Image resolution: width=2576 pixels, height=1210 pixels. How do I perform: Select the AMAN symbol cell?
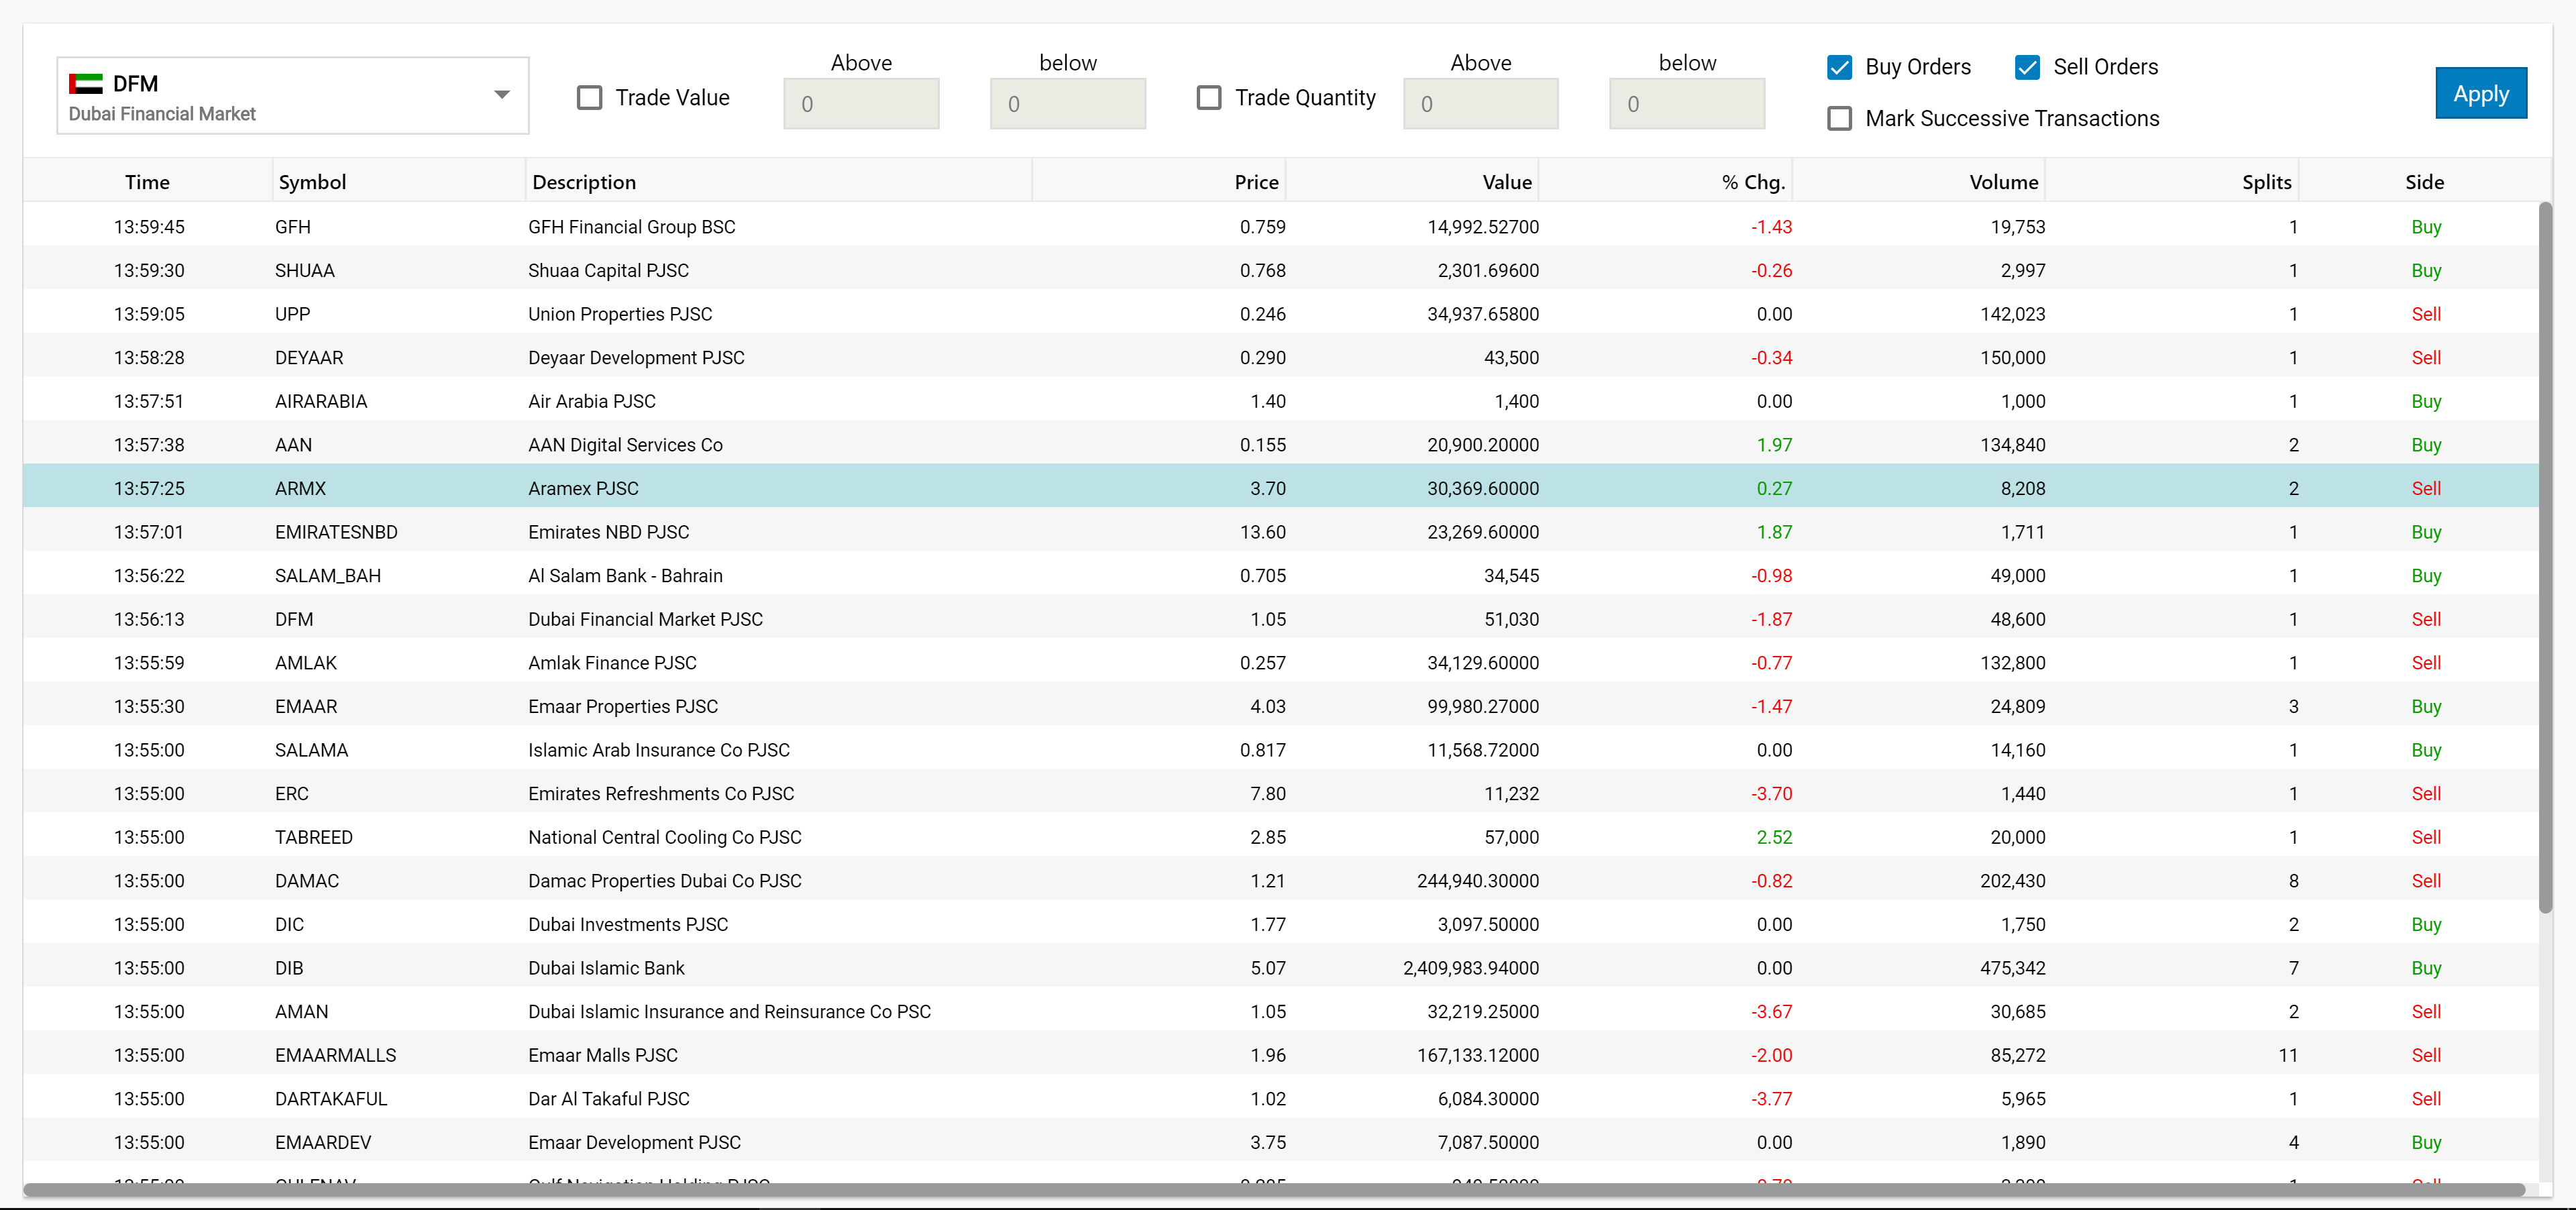pos(301,1012)
